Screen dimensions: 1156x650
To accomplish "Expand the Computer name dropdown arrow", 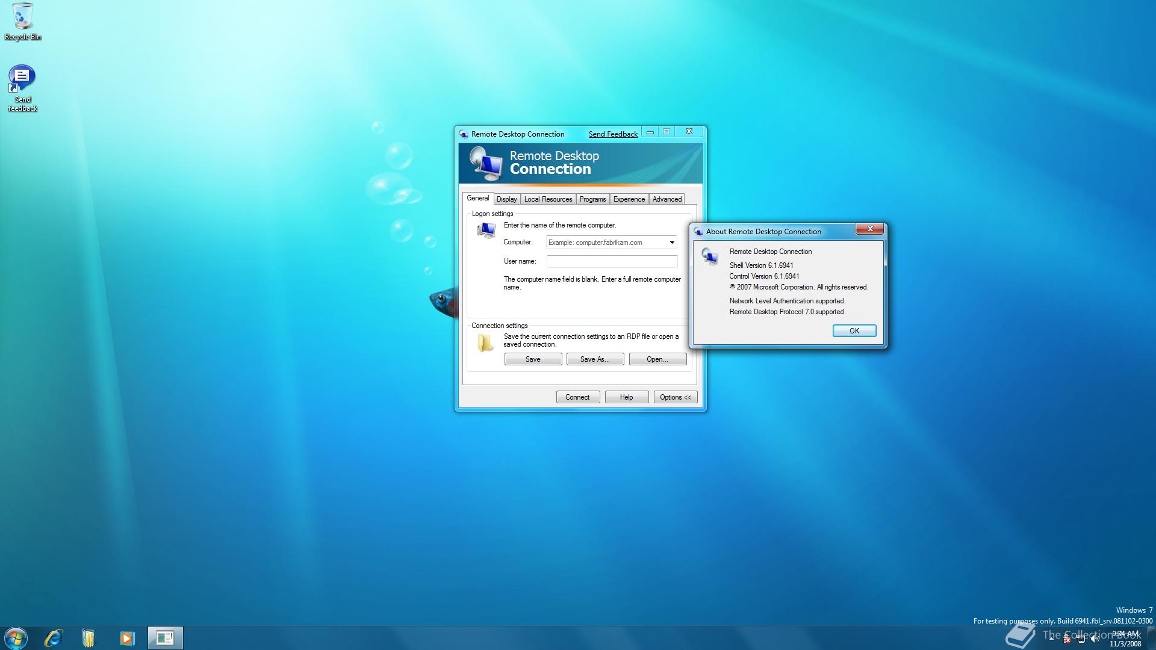I will [x=672, y=243].
